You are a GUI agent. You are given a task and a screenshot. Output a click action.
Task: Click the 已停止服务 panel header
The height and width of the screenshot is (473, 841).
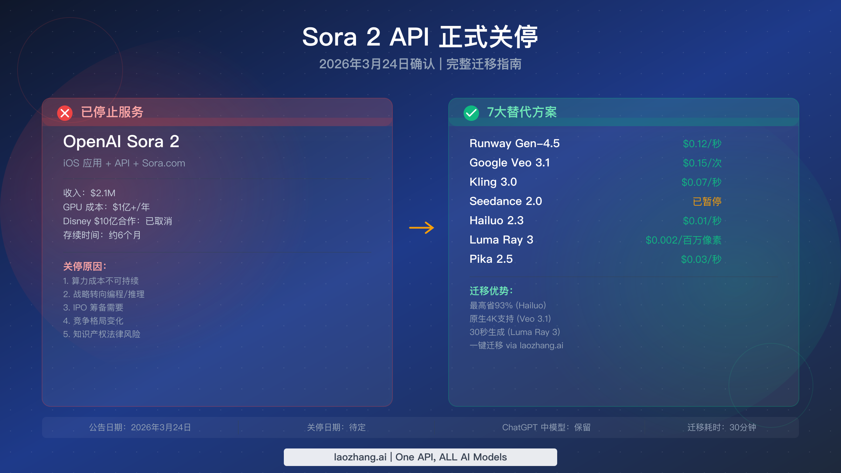coord(112,112)
